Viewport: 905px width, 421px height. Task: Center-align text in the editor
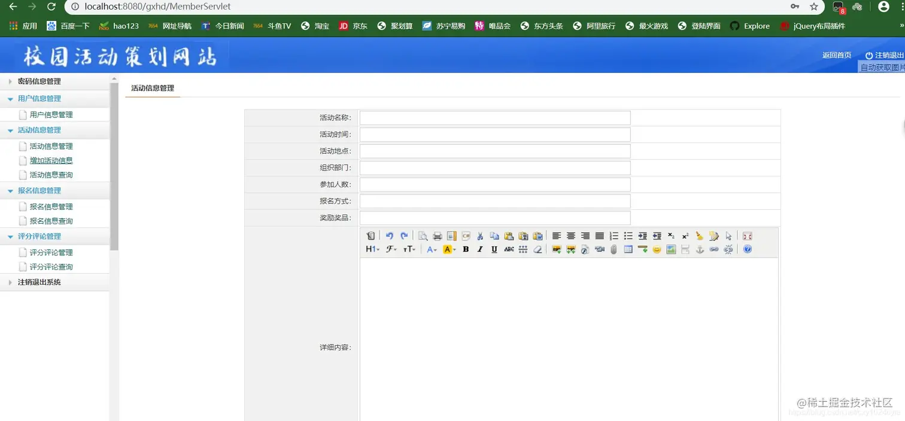point(571,236)
